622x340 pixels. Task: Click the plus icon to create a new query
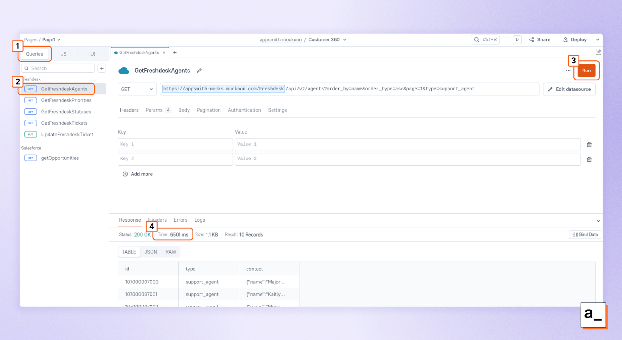pyautogui.click(x=102, y=68)
